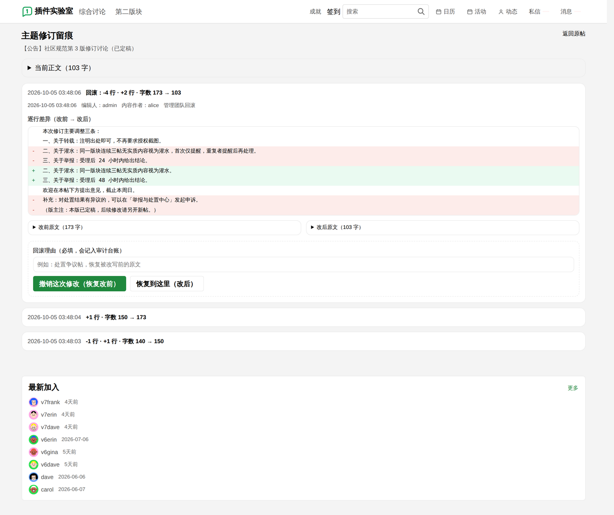Open 私信 messages
Viewport: 614px width, 515px height.
534,12
